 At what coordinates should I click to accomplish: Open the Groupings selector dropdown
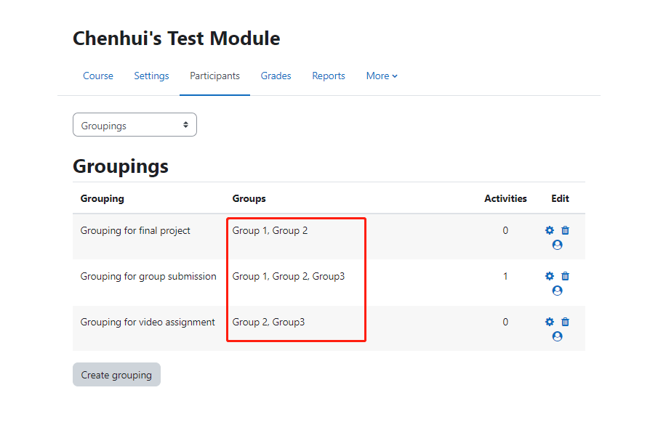(135, 126)
